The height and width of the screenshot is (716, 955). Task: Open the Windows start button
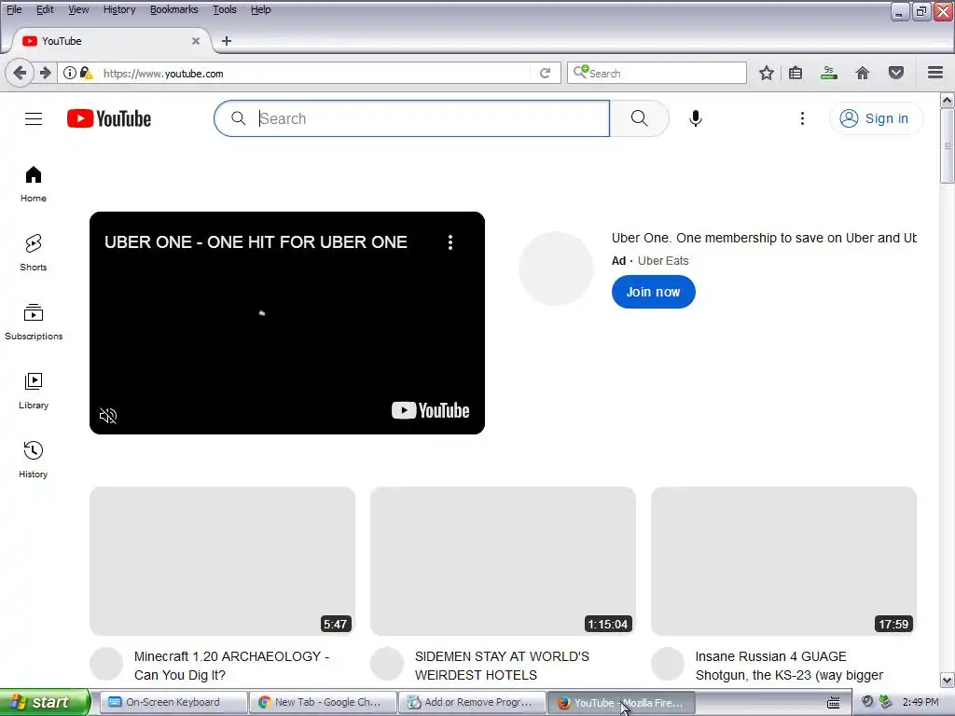[45, 702]
